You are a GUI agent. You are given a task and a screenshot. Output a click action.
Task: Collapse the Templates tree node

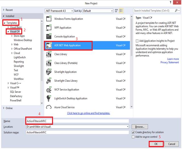(5, 23)
